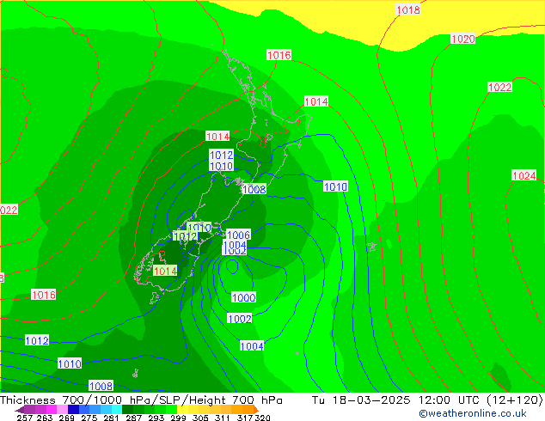Click the small island east of South Island
The height and width of the screenshot is (421, 545).
coord(371,247)
